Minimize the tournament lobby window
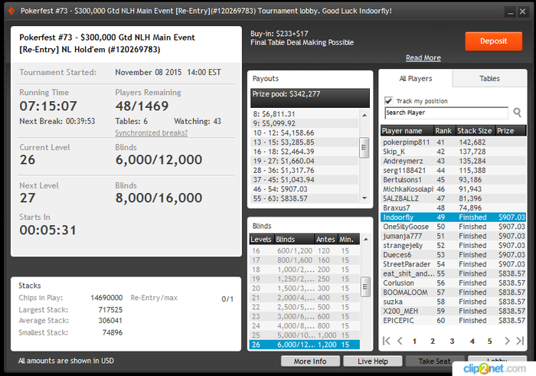Screen dimensions: 536x376 coord(510,12)
